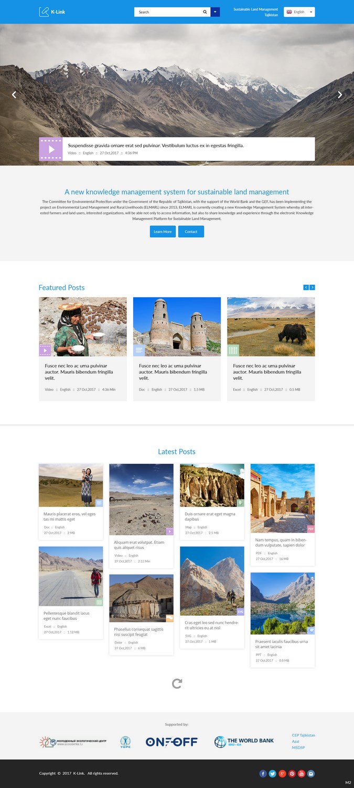Play the hero banner video icon

point(51,149)
